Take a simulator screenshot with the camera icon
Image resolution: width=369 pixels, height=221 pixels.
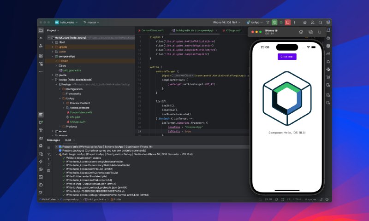coord(310,32)
